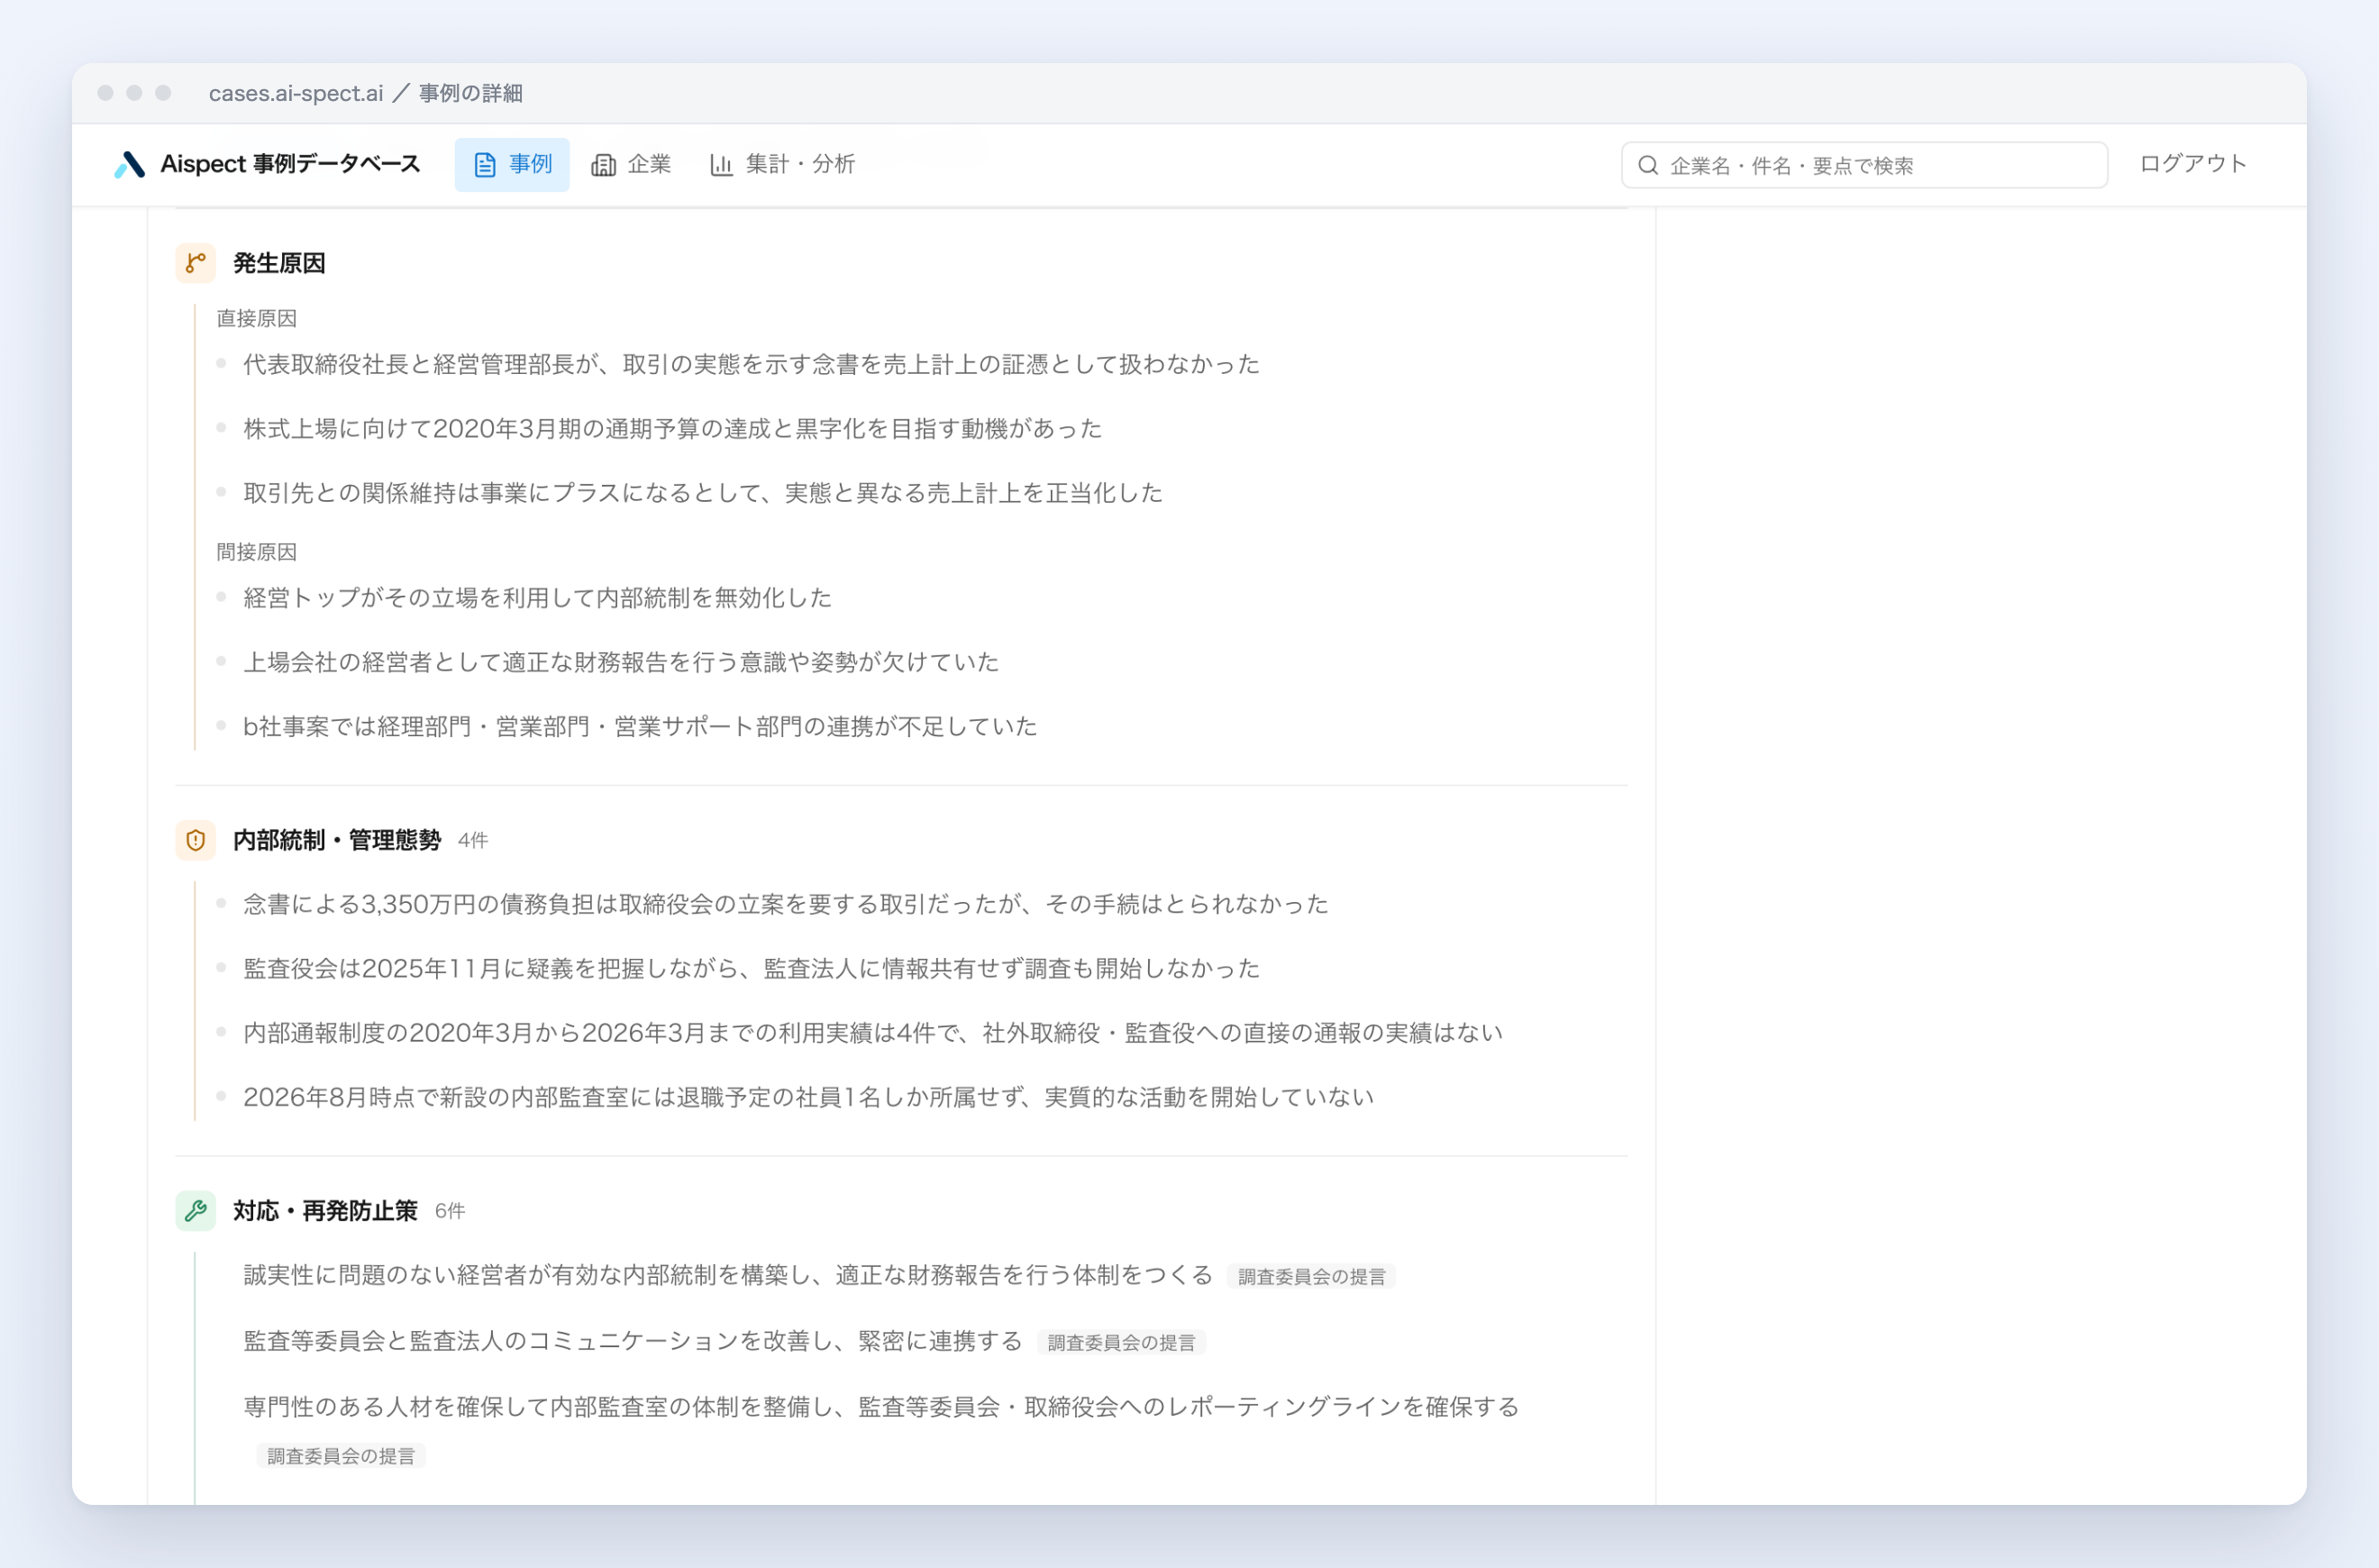Viewport: 2379px width, 1568px height.
Task: Click 調査委員会の提言 tag after 体制をつくる
Action: [x=1312, y=1277]
